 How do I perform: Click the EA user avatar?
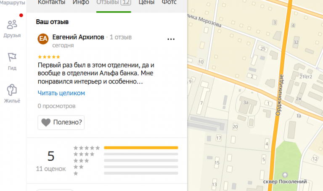click(x=43, y=39)
